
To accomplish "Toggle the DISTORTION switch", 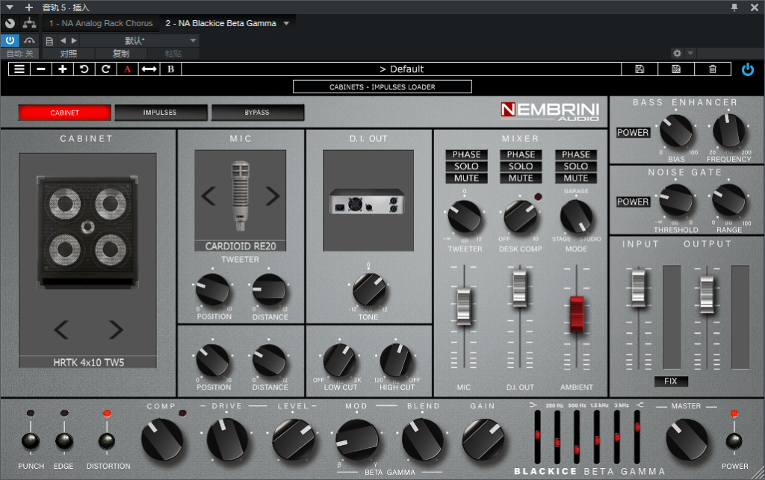I will pos(107,440).
